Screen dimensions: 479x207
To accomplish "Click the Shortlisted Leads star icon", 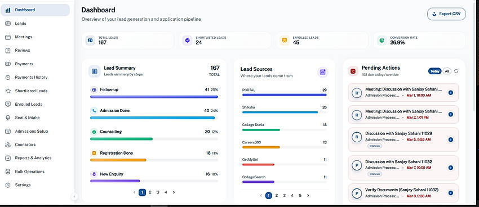I will tap(8, 91).
